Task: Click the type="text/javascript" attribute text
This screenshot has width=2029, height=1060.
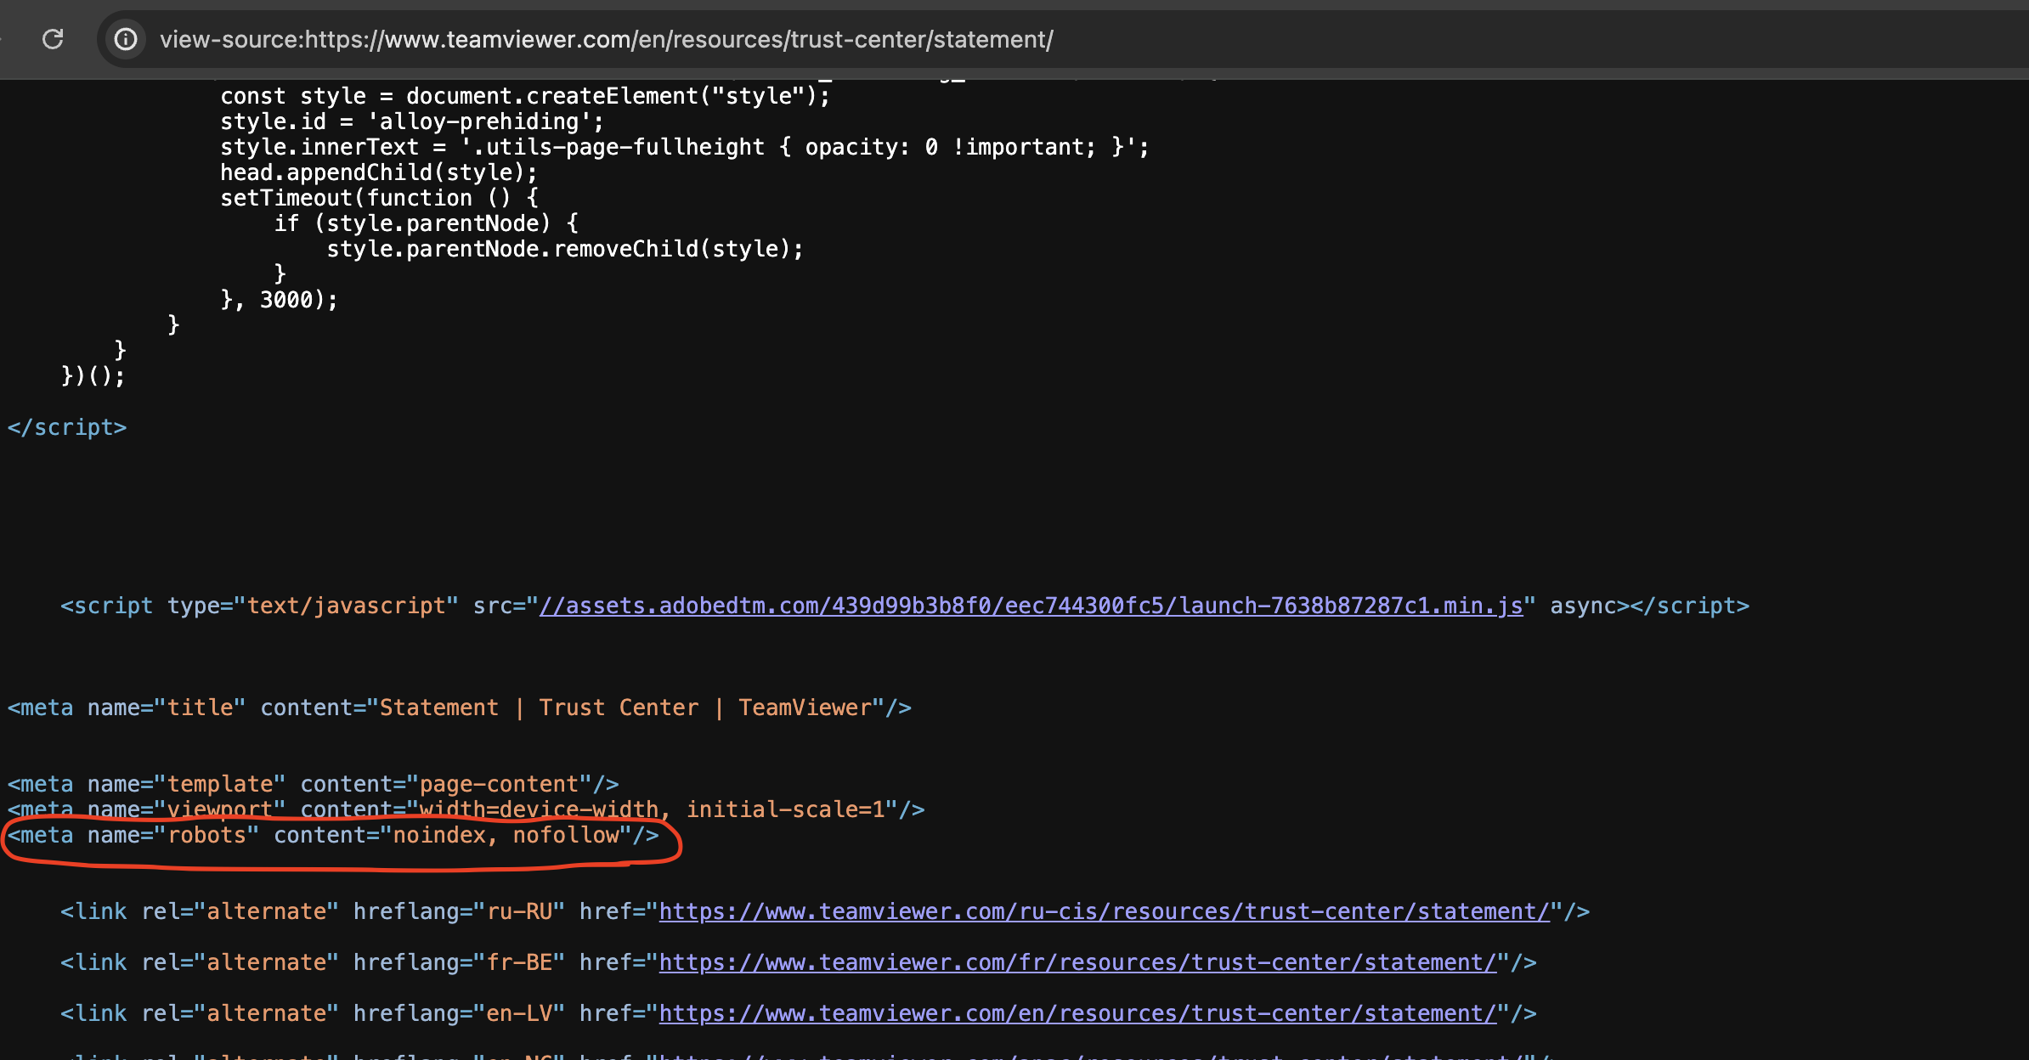Action: pyautogui.click(x=313, y=606)
